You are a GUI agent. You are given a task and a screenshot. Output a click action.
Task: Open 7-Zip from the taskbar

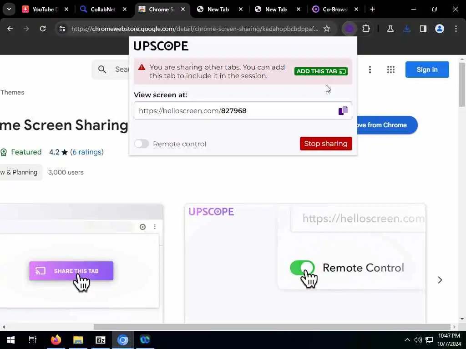[101, 340]
